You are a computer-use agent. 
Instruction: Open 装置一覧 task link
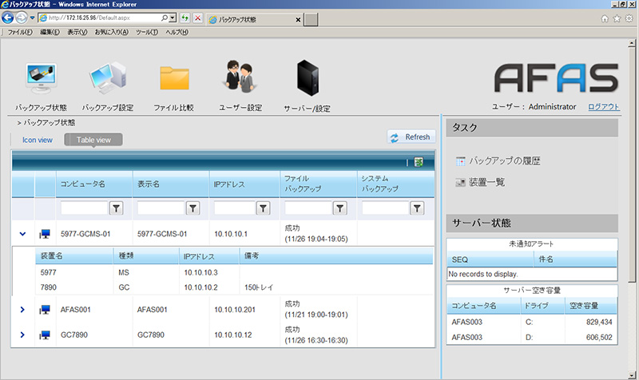tap(486, 182)
